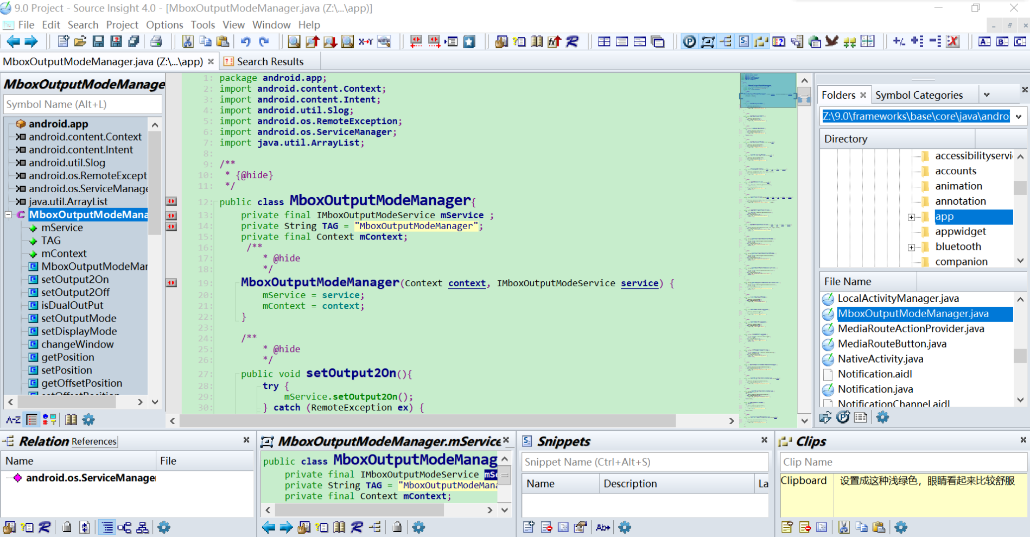Toggle the Snippet Window S toolbar button

coord(743,41)
